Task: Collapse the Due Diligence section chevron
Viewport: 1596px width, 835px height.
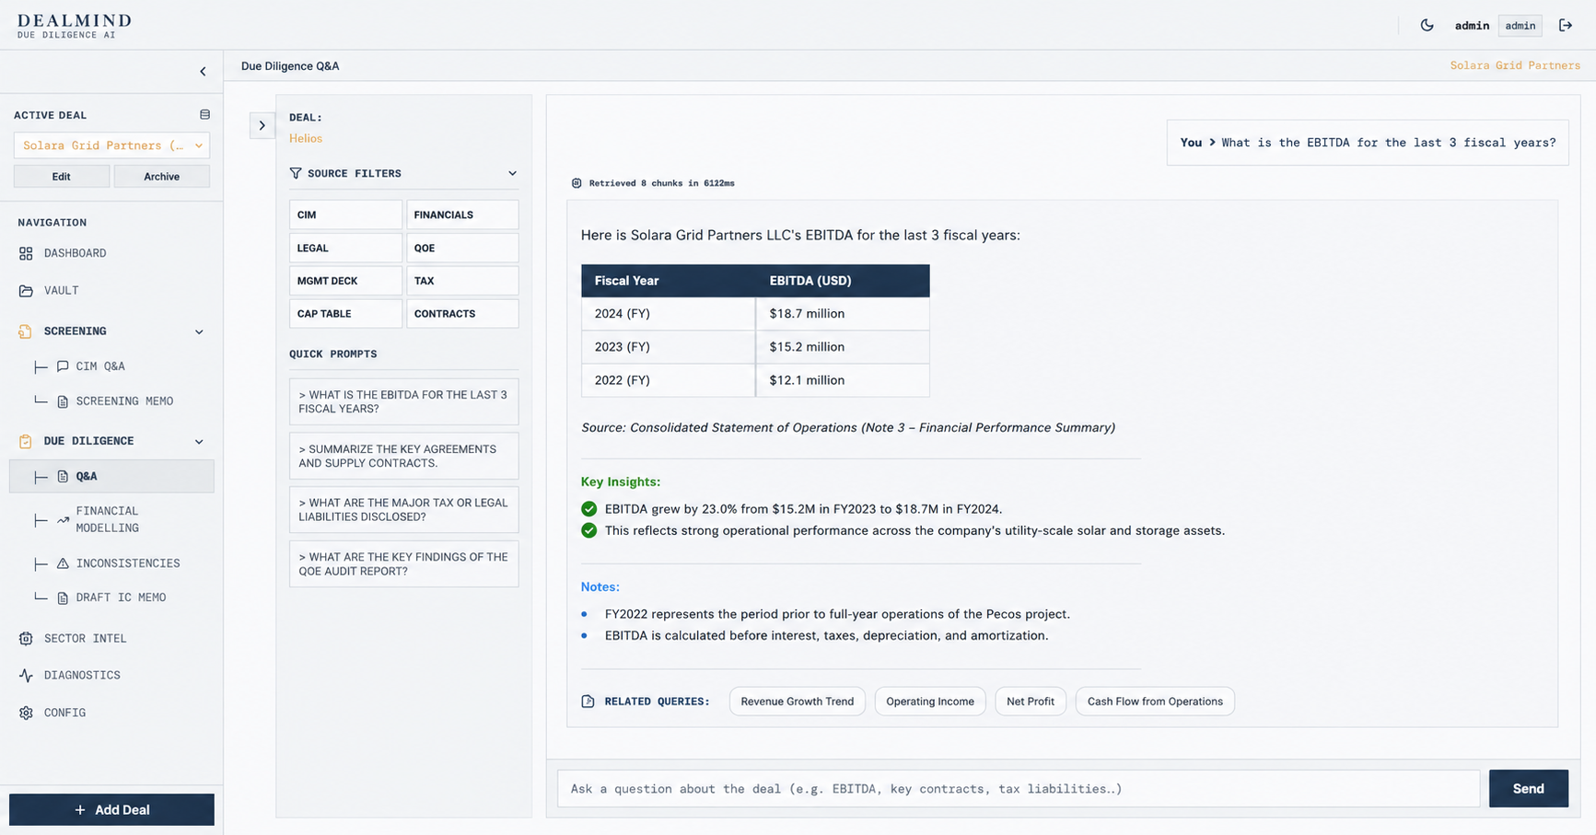Action: click(x=199, y=442)
